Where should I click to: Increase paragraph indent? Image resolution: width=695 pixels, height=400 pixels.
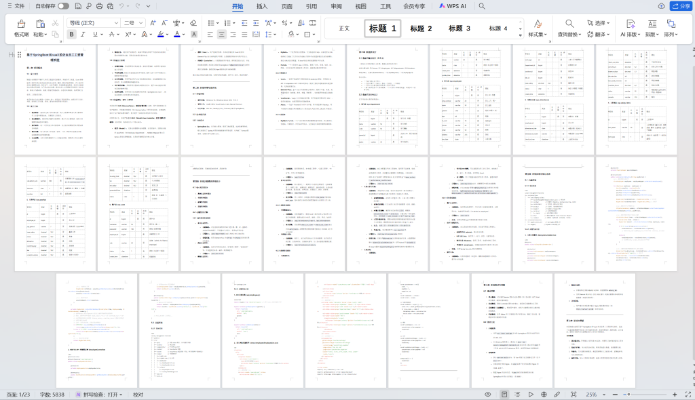pyautogui.click(x=256, y=23)
